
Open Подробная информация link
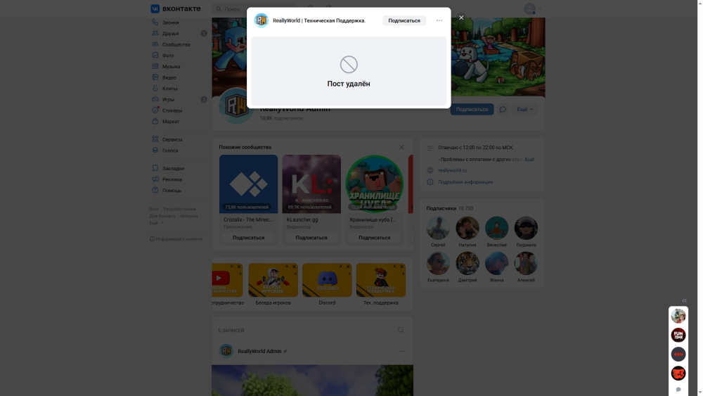click(x=465, y=182)
